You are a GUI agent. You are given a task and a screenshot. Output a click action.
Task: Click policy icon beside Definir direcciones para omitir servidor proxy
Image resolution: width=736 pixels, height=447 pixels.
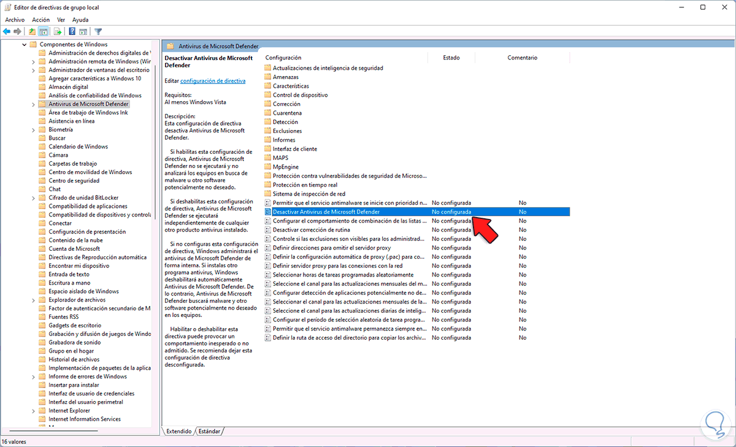click(268, 248)
